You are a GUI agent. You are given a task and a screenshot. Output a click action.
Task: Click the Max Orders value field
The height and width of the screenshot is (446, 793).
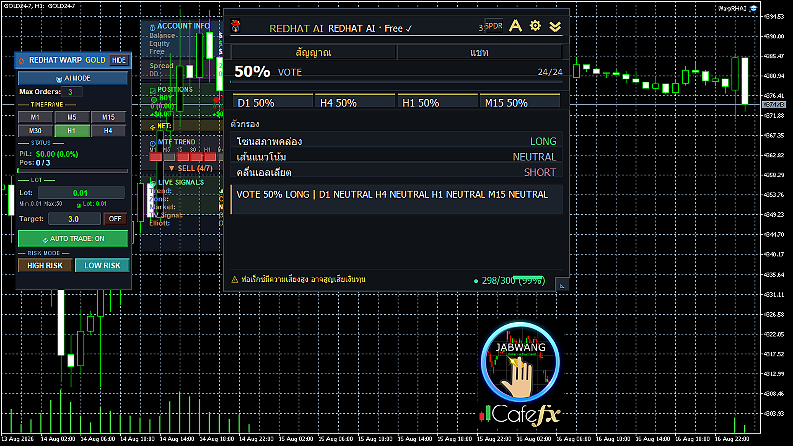(71, 92)
